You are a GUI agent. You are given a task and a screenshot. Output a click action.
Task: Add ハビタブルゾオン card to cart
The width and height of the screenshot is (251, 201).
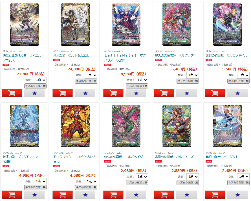(63, 194)
